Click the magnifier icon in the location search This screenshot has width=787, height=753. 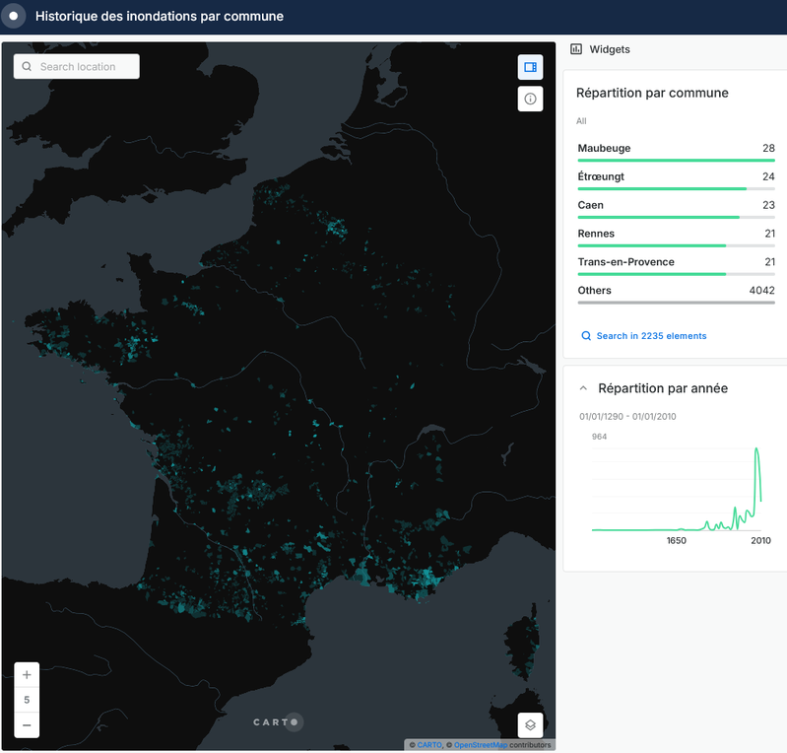coord(28,67)
